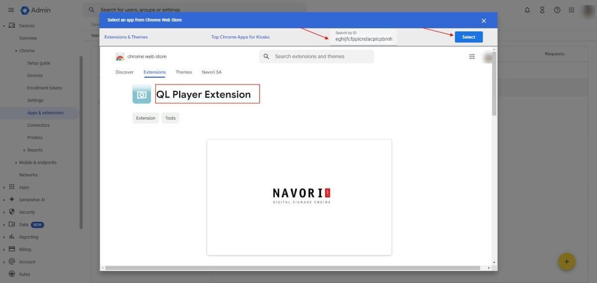Click the yellow add plus button
The height and width of the screenshot is (283, 597).
point(567,262)
